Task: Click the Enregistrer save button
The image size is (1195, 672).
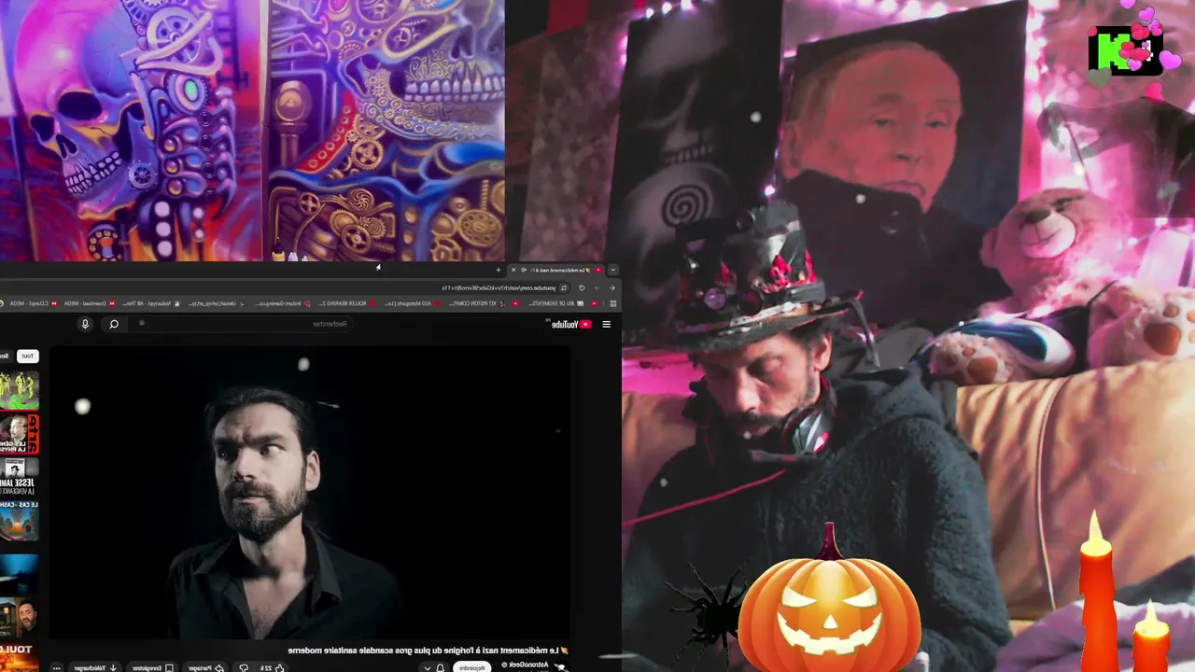Action: click(x=151, y=667)
